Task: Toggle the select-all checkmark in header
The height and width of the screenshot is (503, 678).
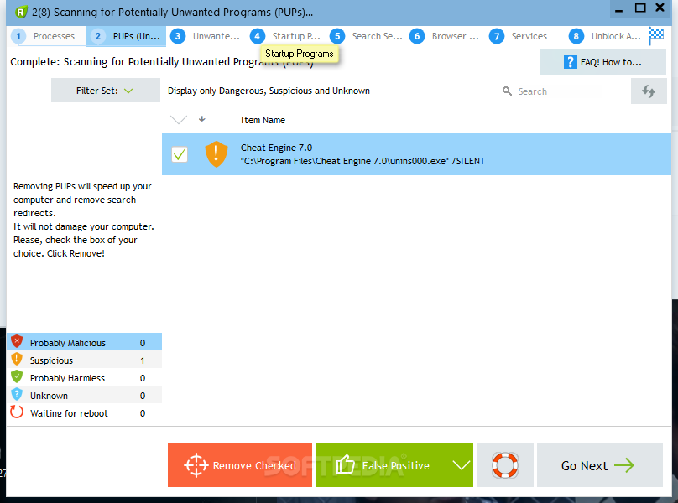Action: pos(179,120)
